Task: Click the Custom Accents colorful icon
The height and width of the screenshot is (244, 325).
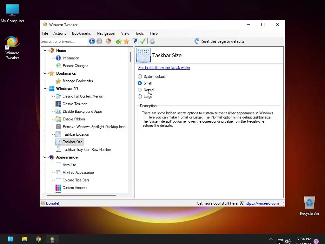Action: click(58, 188)
